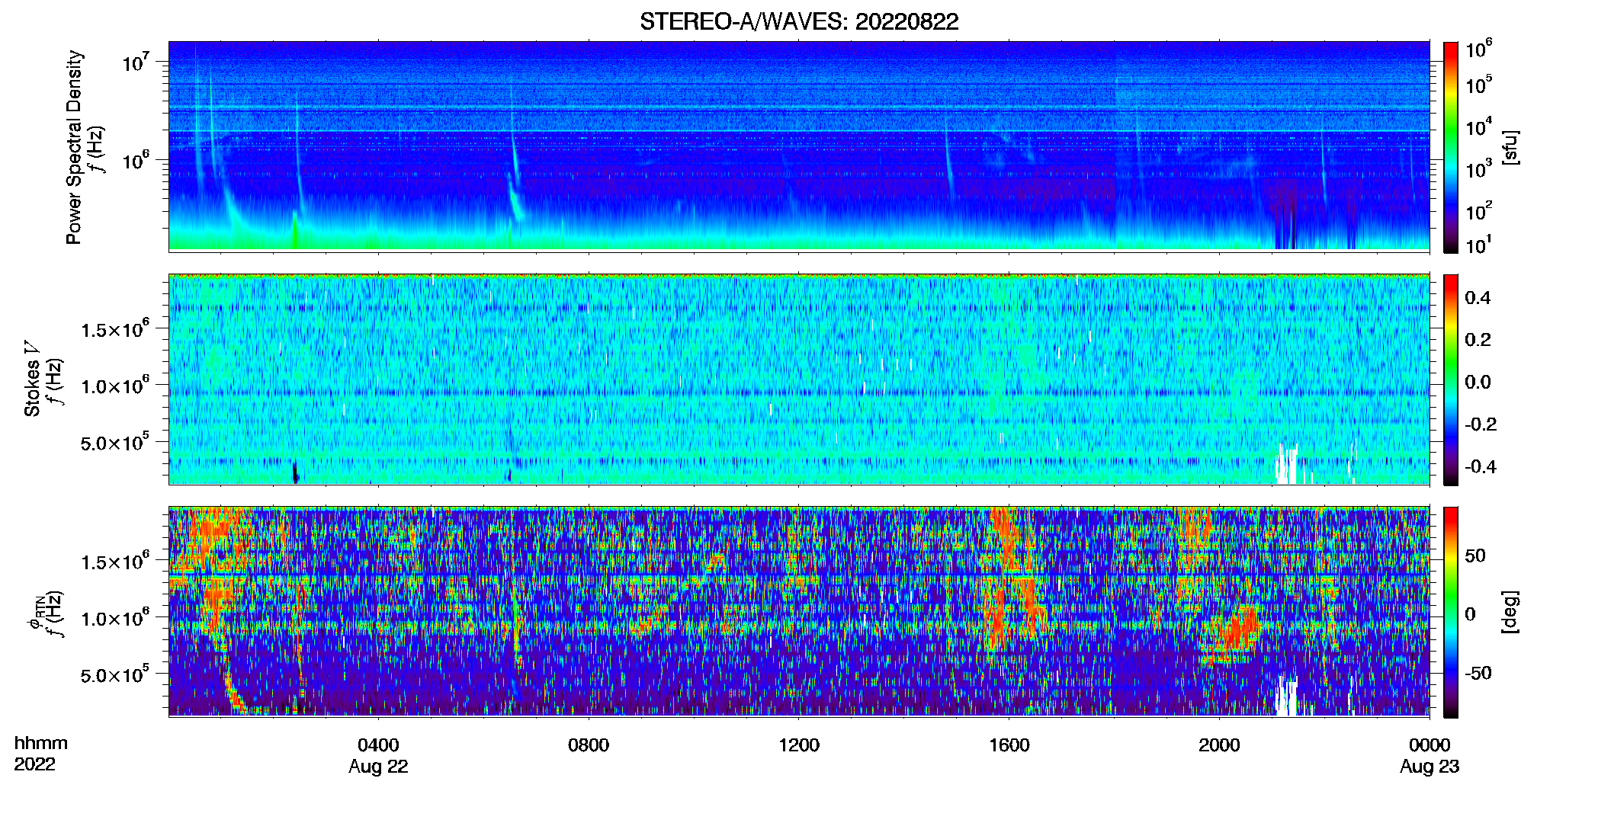Viewport: 1598px width, 823px height.
Task: Click the 10^5 value on the sfu color bar
Action: pyautogui.click(x=1479, y=85)
